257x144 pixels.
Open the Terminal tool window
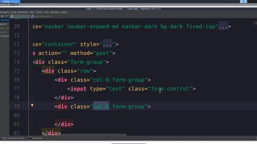pos(36,138)
